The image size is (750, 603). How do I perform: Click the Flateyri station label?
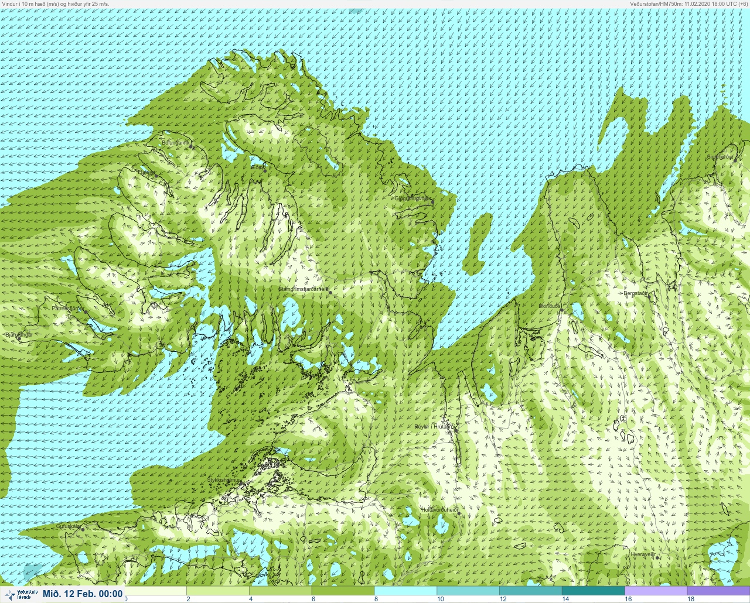coord(146,172)
